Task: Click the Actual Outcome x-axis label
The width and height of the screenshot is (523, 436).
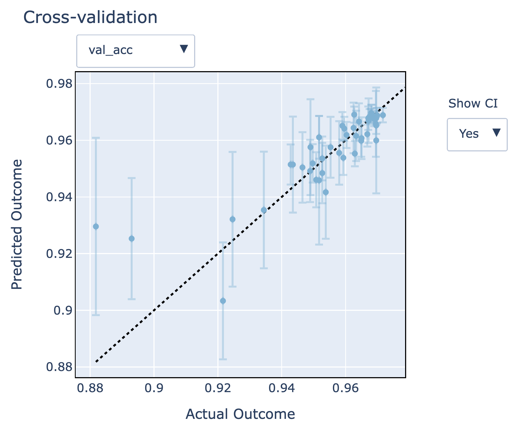Action: pos(240,414)
